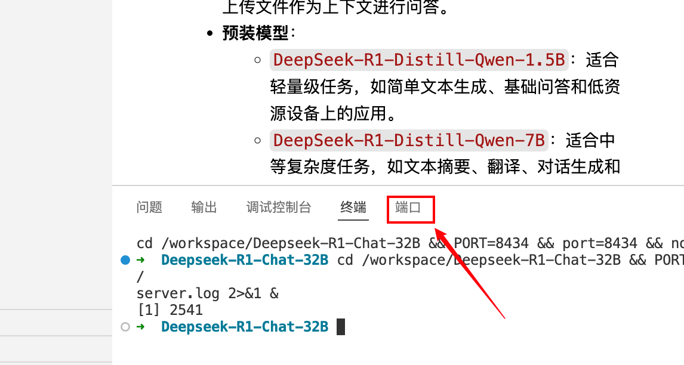Click the terminal cursor block

341,327
